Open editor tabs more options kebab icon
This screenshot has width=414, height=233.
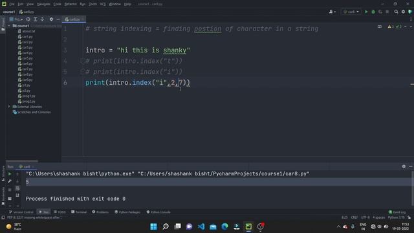[411, 19]
